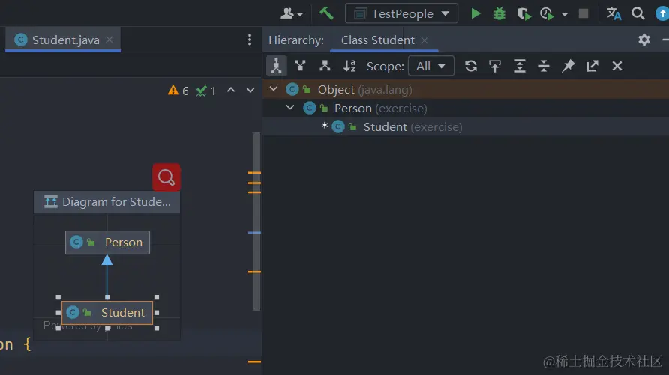Switch to the Student.java editor tab
669x375 pixels.
(x=63, y=40)
